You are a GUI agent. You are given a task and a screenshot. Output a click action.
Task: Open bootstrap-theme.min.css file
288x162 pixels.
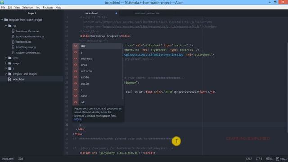coord(30,36)
